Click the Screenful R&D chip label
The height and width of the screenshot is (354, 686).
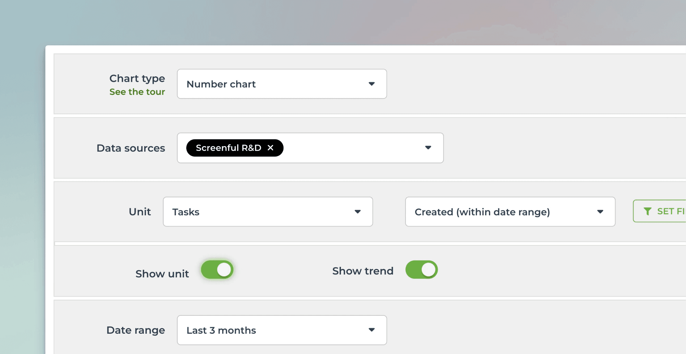point(229,147)
